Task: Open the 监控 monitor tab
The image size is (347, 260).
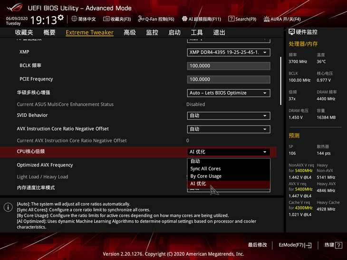Action: click(152, 32)
